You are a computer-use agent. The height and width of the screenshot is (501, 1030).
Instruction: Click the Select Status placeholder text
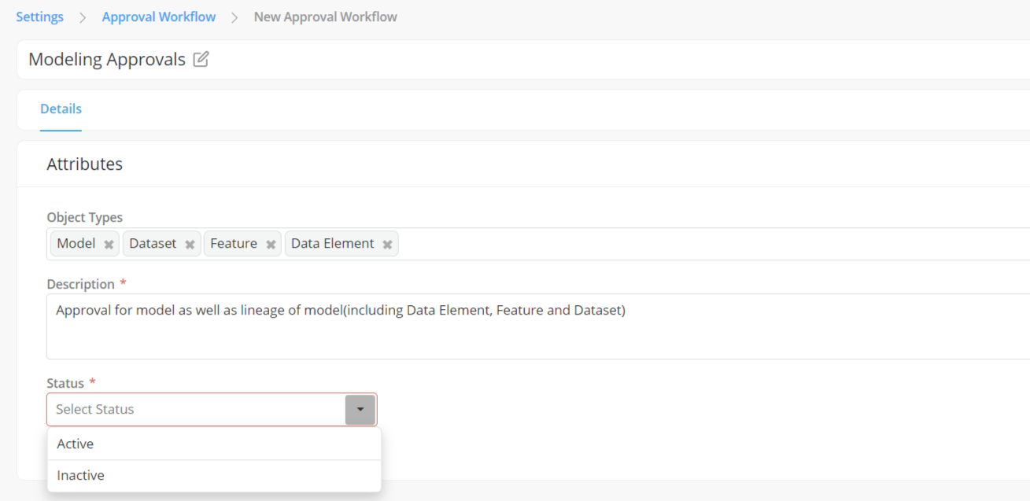point(95,410)
